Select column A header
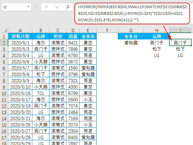 [20, 30]
